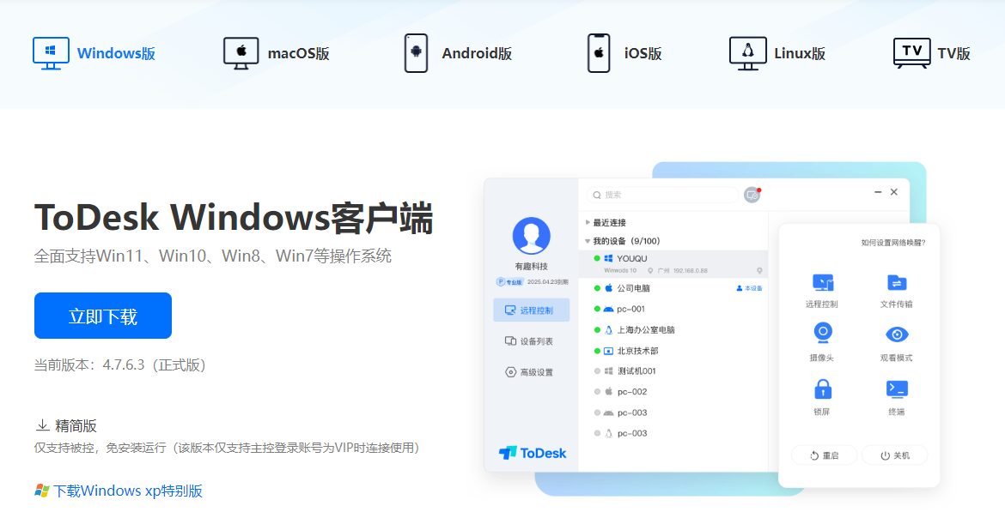Minimize the ToDesk mock window

(x=878, y=192)
